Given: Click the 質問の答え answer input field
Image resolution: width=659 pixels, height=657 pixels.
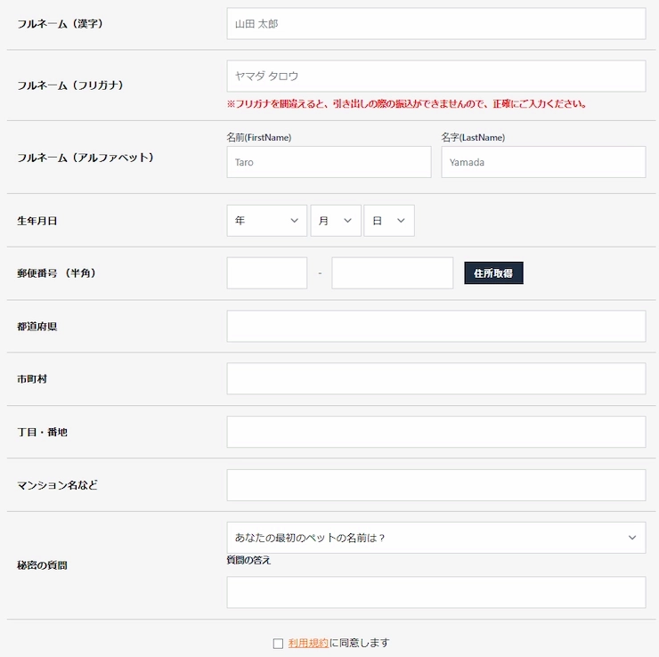Looking at the screenshot, I should click(x=436, y=592).
